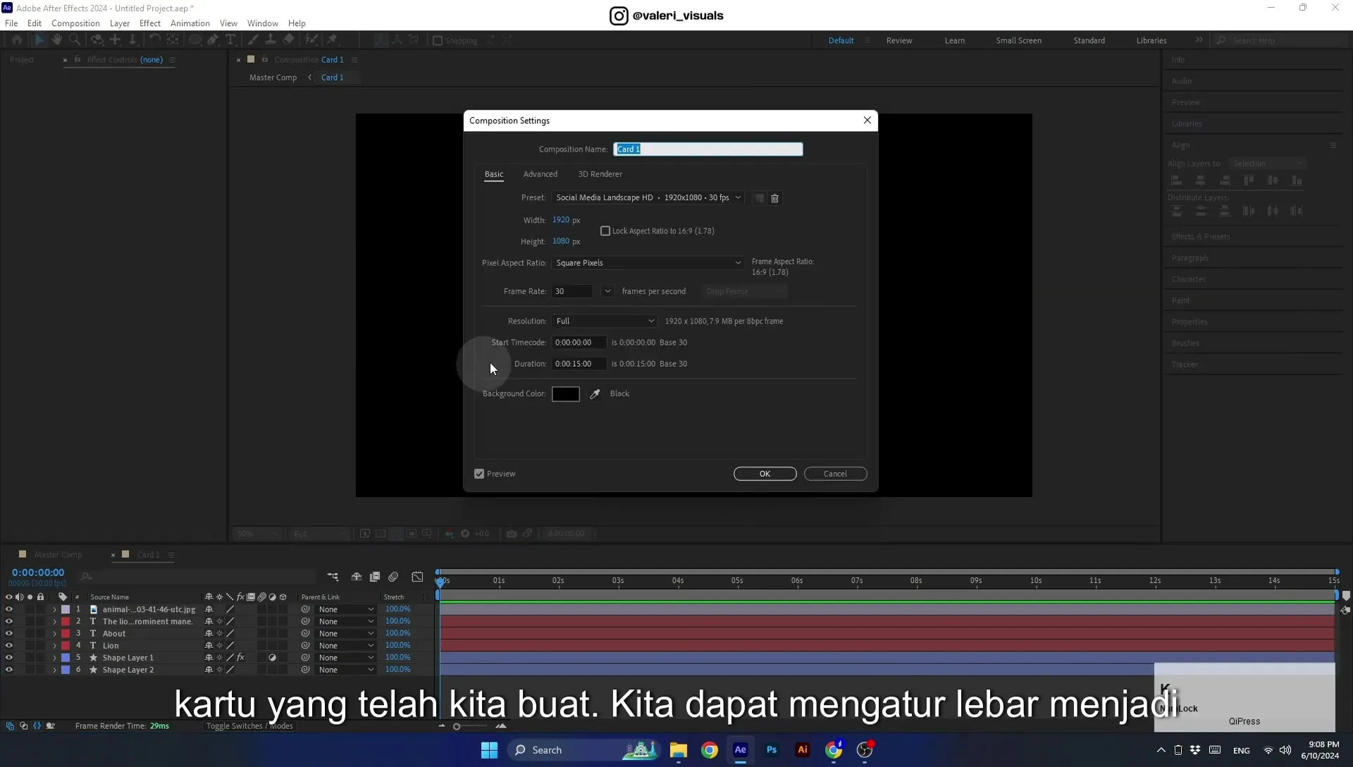
Task: Click the trash icon to delete preset
Action: pos(774,198)
